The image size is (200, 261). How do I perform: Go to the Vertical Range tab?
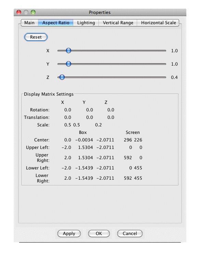118,23
